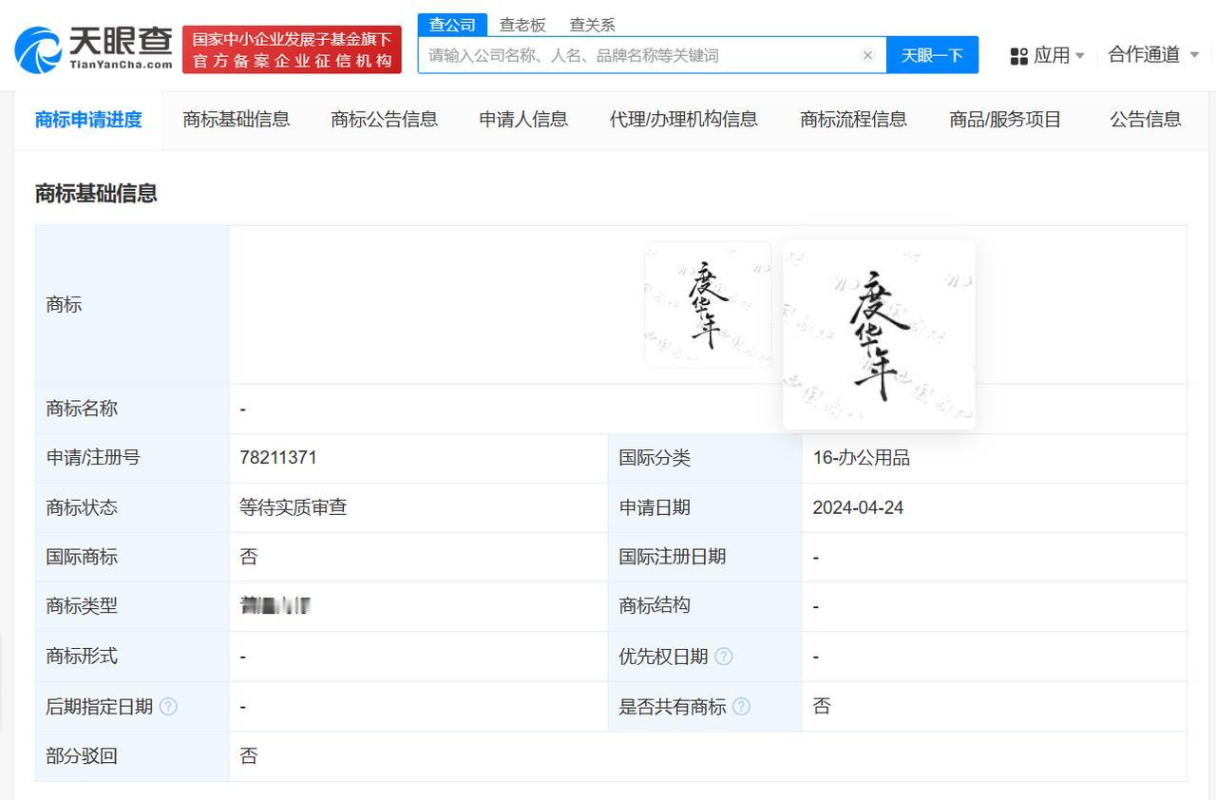Click the 商标基础信息 section heading
1216x800 pixels.
[x=96, y=194]
